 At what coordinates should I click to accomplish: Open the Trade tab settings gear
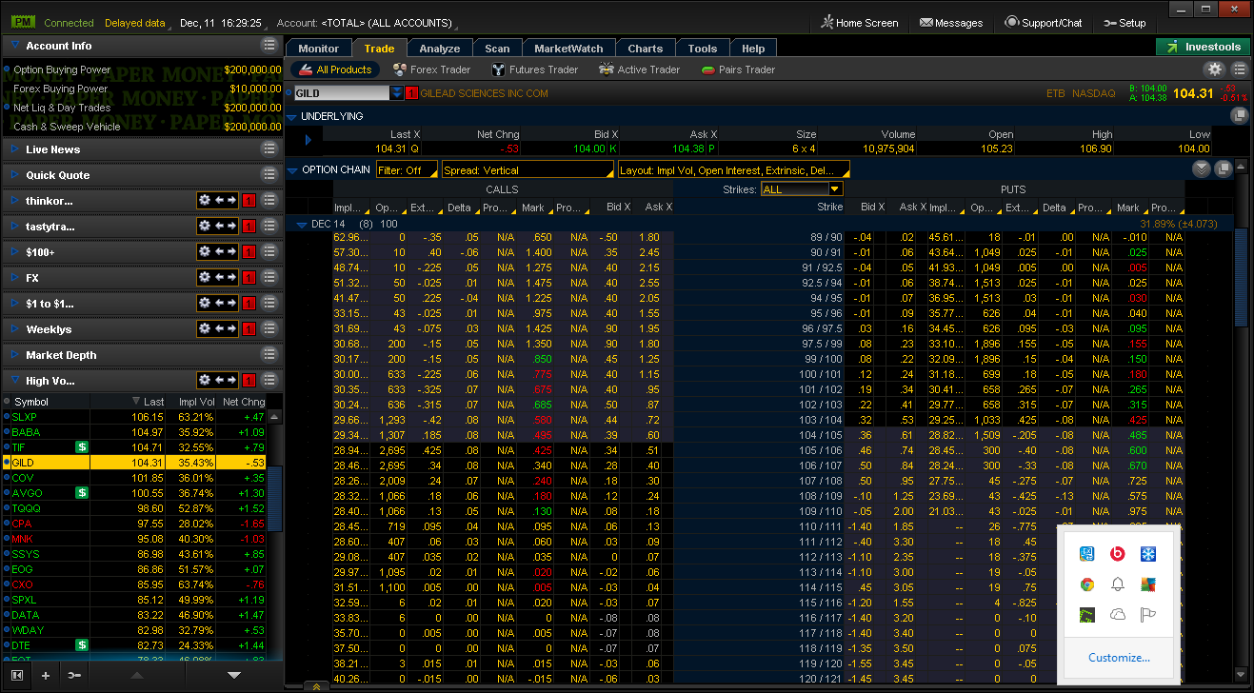tap(1214, 69)
